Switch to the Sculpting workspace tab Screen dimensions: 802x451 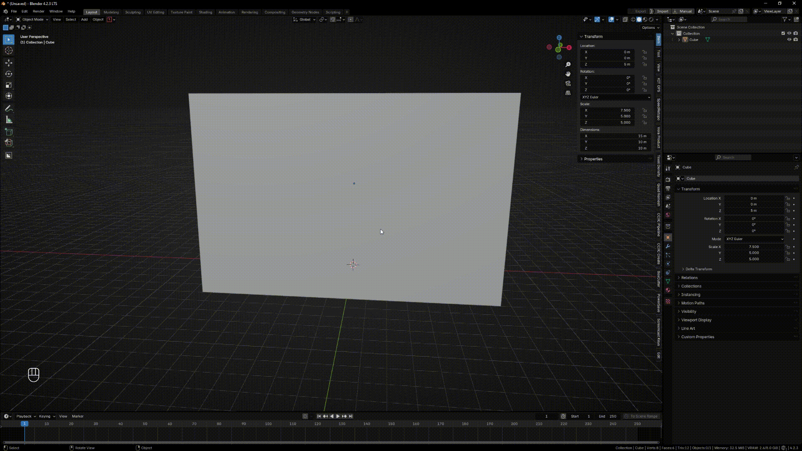pos(133,12)
